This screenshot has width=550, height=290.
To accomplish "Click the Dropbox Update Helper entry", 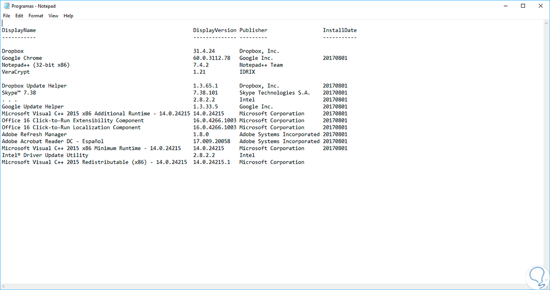I will pyautogui.click(x=34, y=86).
